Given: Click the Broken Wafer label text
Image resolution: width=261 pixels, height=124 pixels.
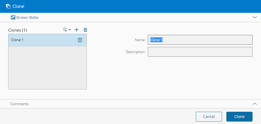Looking at the screenshot, I should (x=28, y=17).
